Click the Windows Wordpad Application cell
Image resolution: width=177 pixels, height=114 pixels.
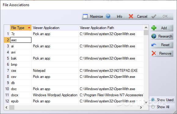(x=55, y=95)
